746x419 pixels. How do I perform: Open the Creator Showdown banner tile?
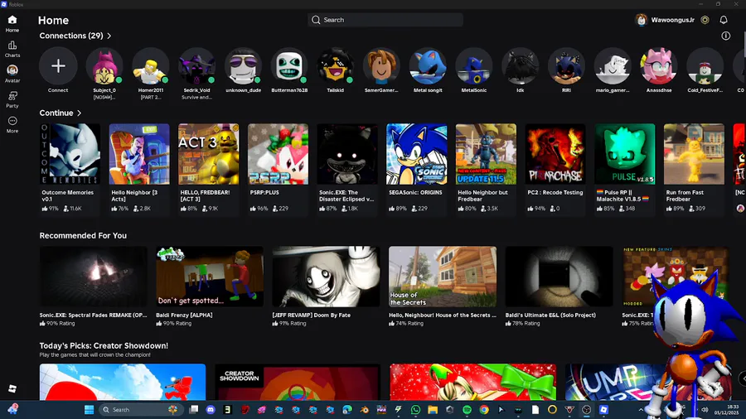(x=298, y=382)
